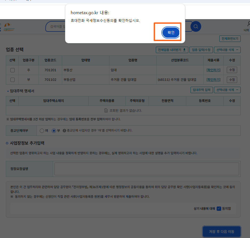This screenshot has width=250, height=238.
Task: Click the 저장 후 다음 이동 button
Action: pos(221,232)
